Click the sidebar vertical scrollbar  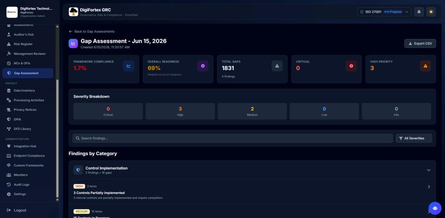pyautogui.click(x=57, y=138)
